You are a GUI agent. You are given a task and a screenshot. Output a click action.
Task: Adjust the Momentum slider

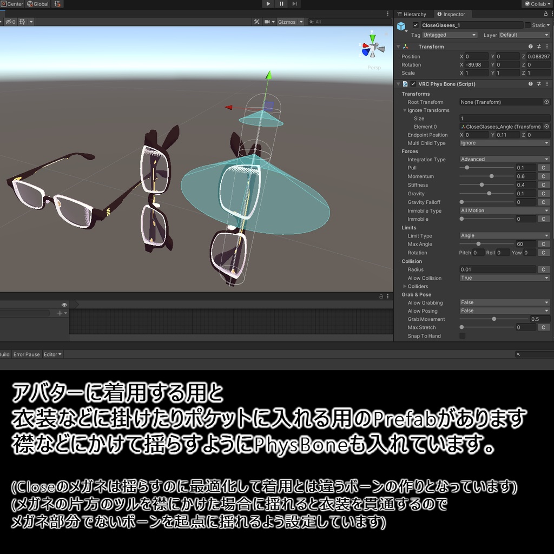[486, 176]
